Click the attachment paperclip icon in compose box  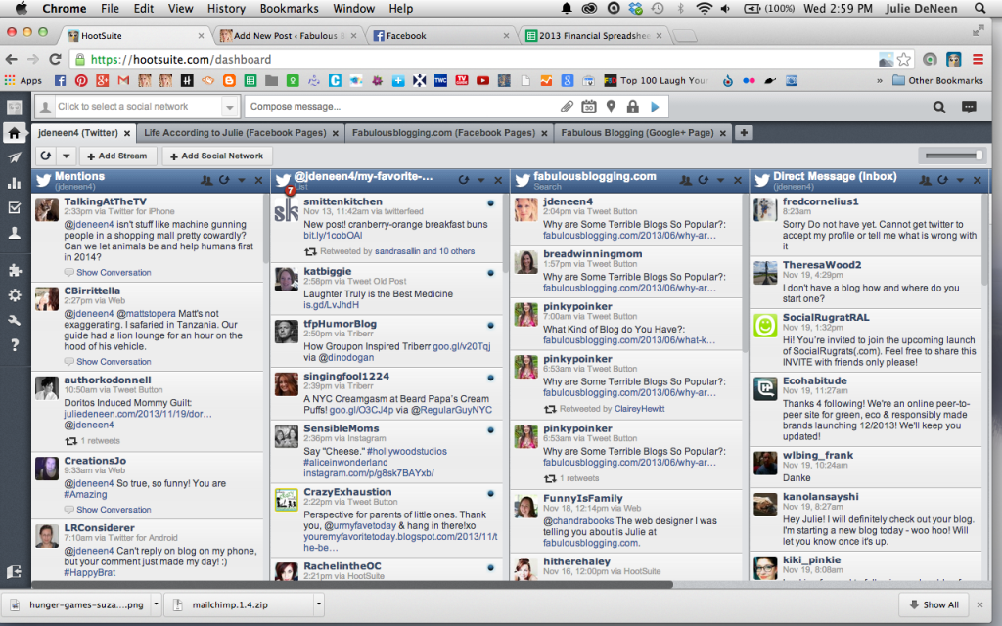[x=567, y=107]
